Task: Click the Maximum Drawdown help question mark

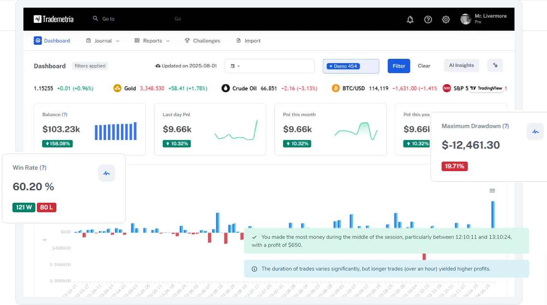Action: point(505,126)
